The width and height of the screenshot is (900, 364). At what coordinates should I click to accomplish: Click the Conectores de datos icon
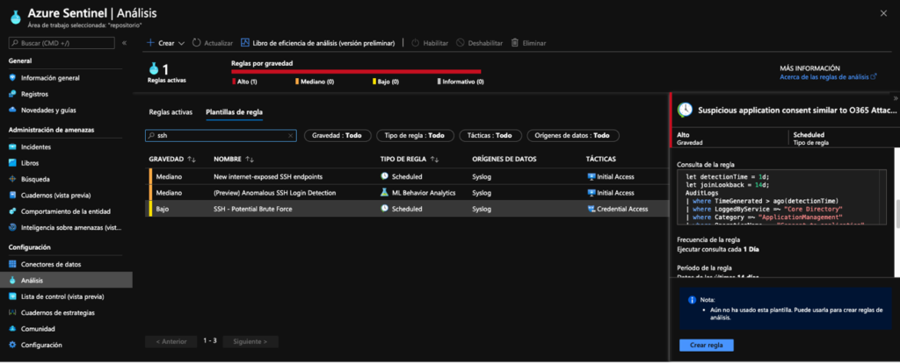(x=12, y=264)
